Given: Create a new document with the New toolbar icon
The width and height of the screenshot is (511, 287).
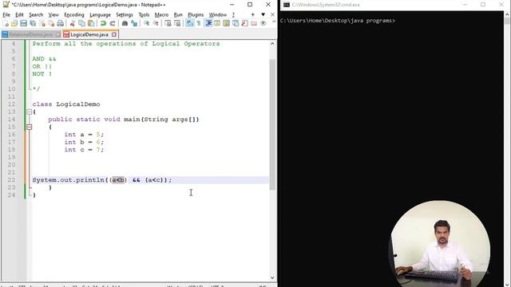Looking at the screenshot, I should 6,23.
